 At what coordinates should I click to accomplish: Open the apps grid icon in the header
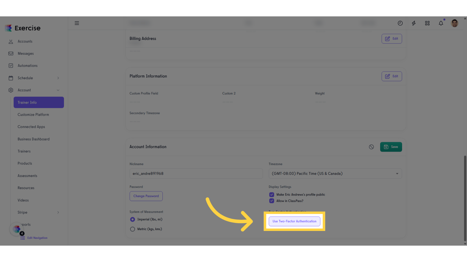(427, 23)
